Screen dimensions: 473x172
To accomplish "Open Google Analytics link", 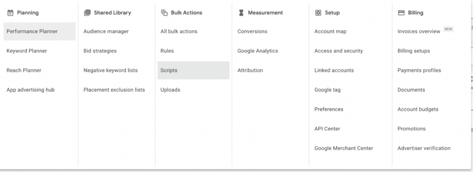I will pos(258,51).
